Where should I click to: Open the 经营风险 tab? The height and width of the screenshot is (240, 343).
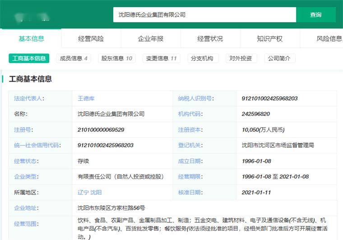tap(91, 39)
